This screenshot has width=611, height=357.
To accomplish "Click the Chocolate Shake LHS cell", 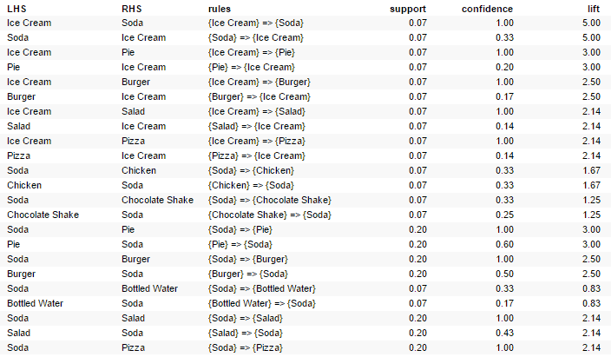I will [x=43, y=215].
